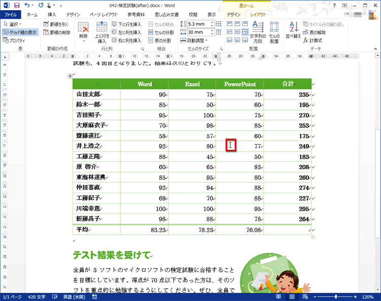The image size is (381, 301).
Task: Click Distribute Rows evenly icon
Action: (x=218, y=24)
